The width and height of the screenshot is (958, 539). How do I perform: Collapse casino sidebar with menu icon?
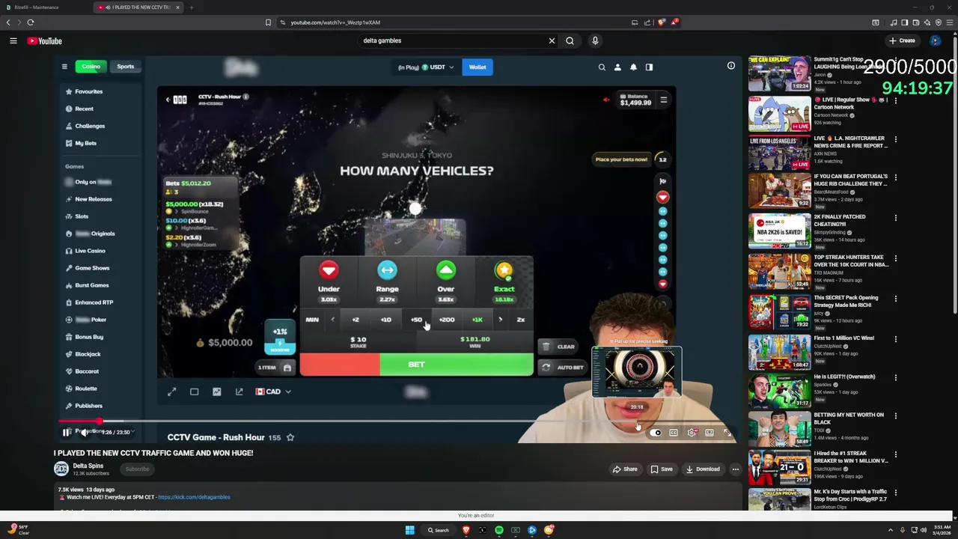point(64,67)
